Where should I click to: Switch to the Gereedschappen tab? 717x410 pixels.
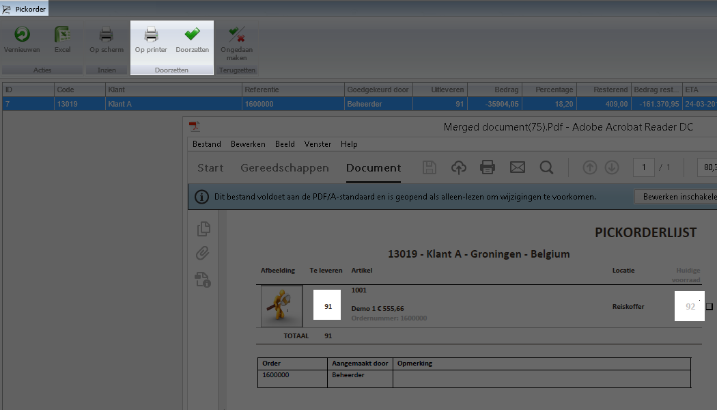tap(285, 168)
